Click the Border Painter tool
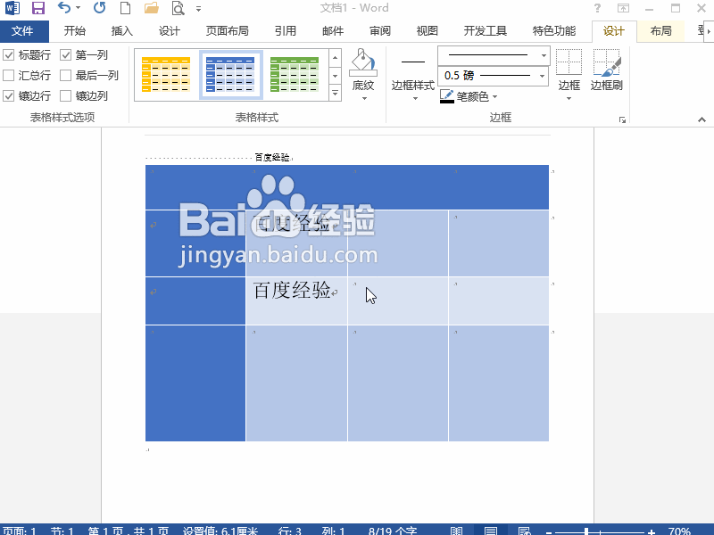The width and height of the screenshot is (714, 535). click(607, 62)
